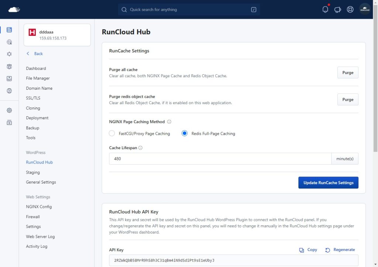Screen dimensions: 378x267
Task: Open the NGINX Config menu item
Action: [x=39, y=207]
